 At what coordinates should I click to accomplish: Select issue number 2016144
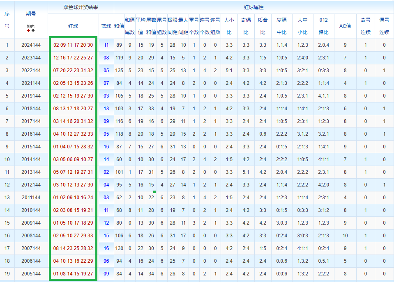click(x=31, y=134)
